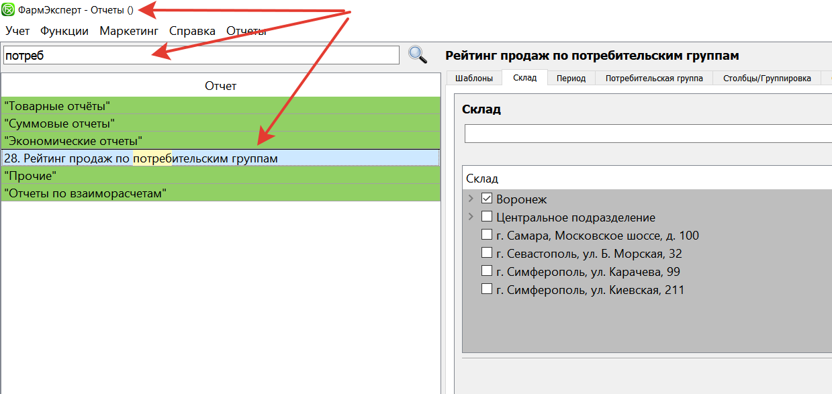Select г. Симферополь, ул. Карачева 99 checkbox
Image resolution: width=832 pixels, height=394 pixels.
tap(487, 272)
